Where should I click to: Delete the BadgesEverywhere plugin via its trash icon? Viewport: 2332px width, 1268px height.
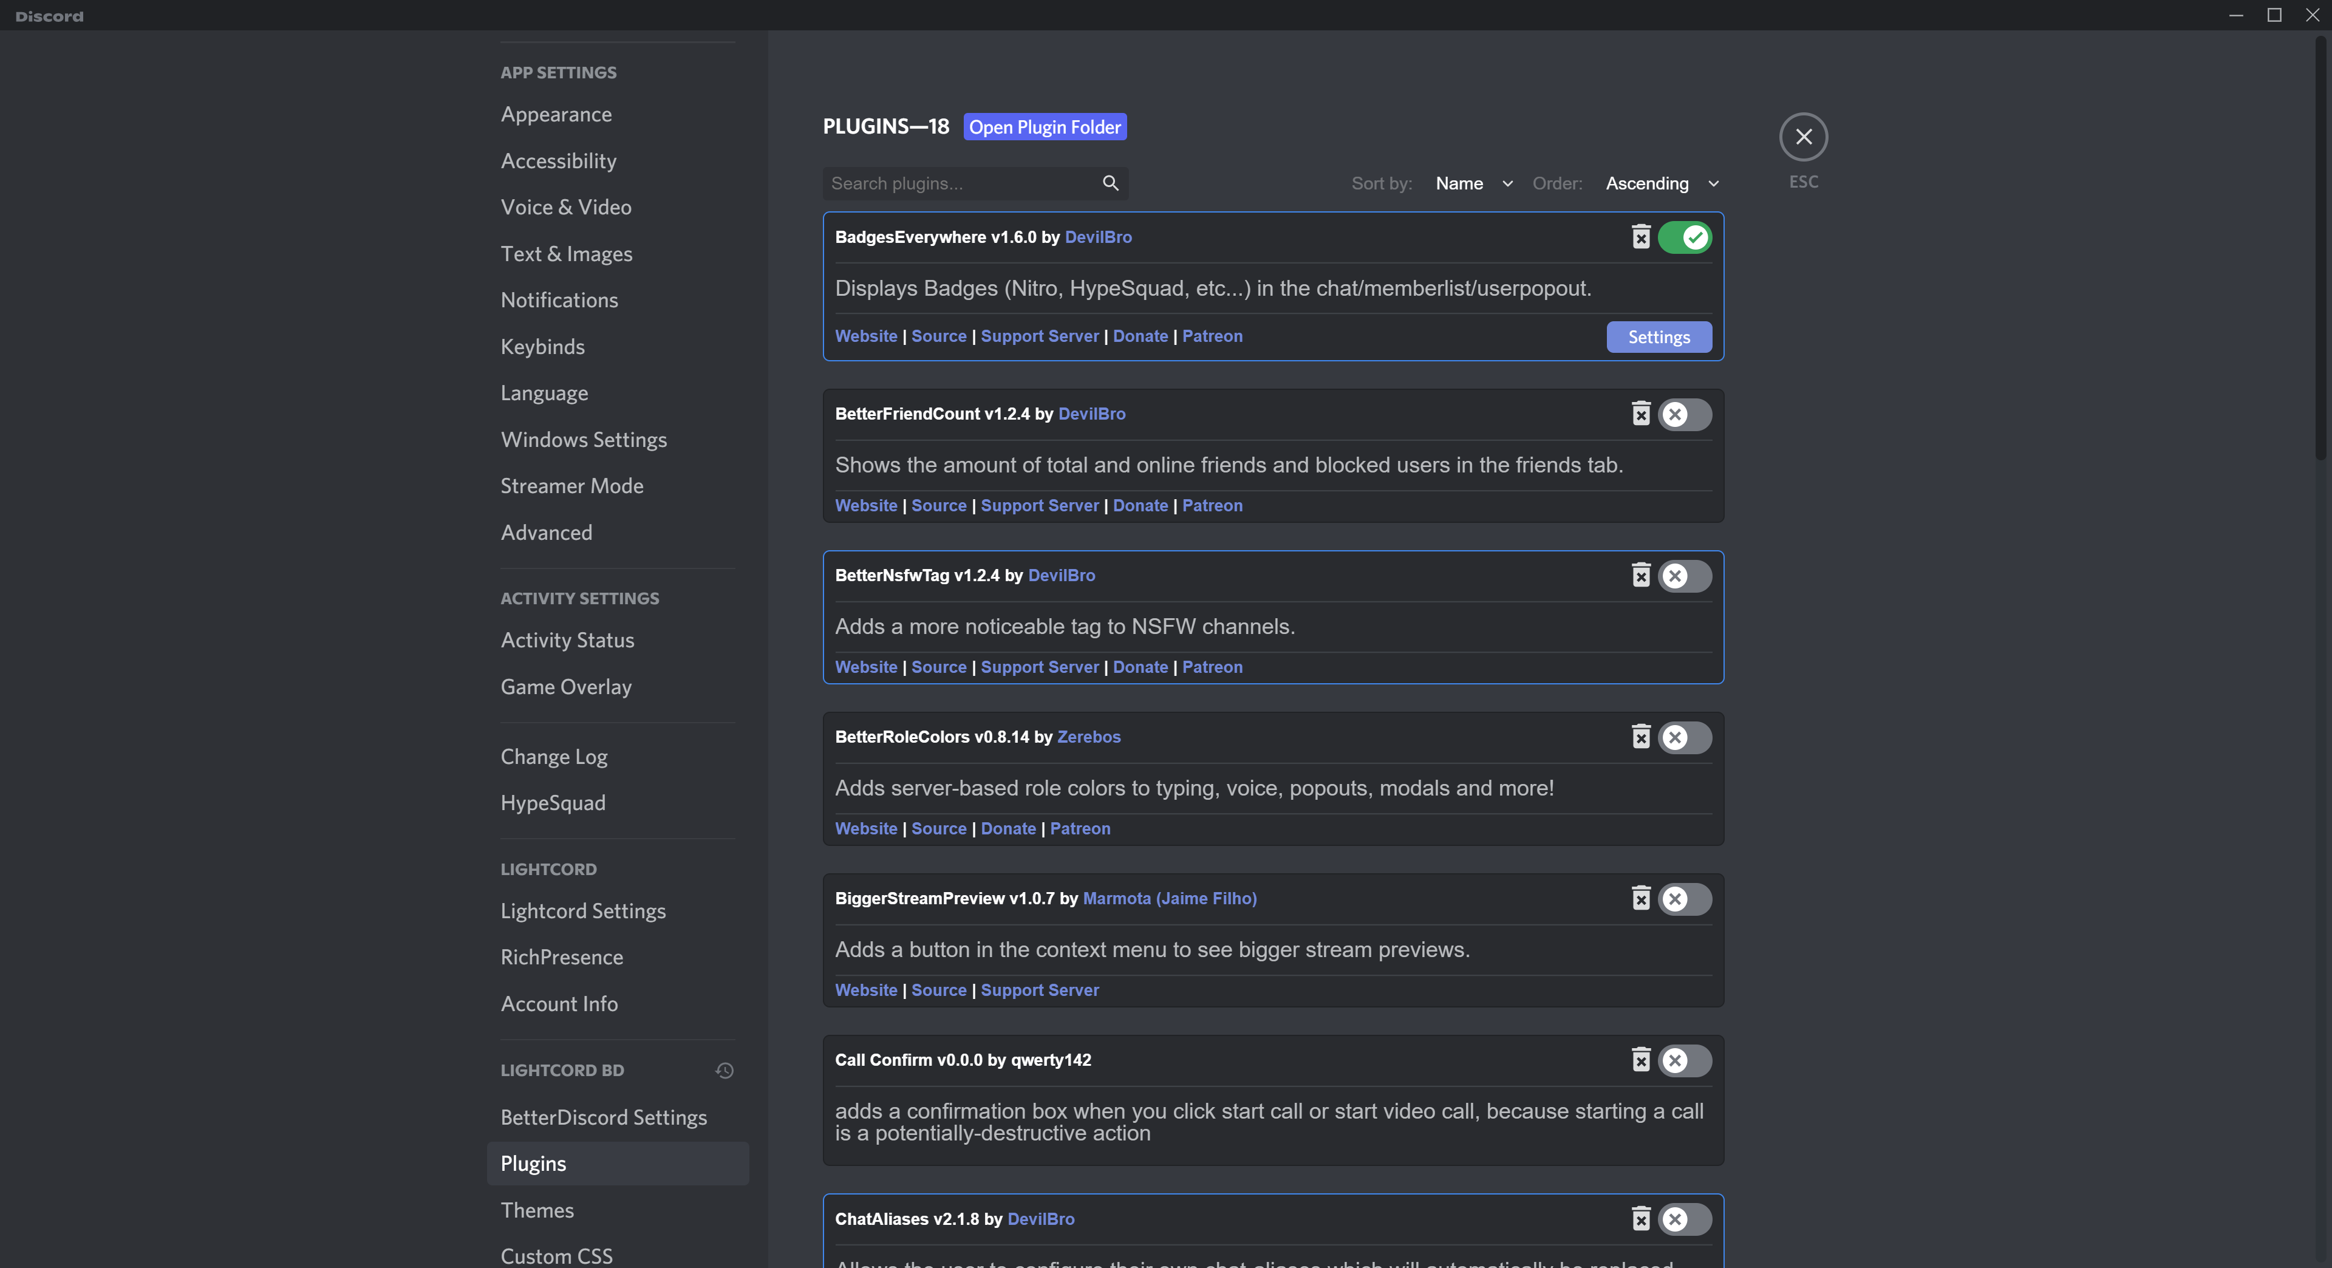coord(1642,237)
